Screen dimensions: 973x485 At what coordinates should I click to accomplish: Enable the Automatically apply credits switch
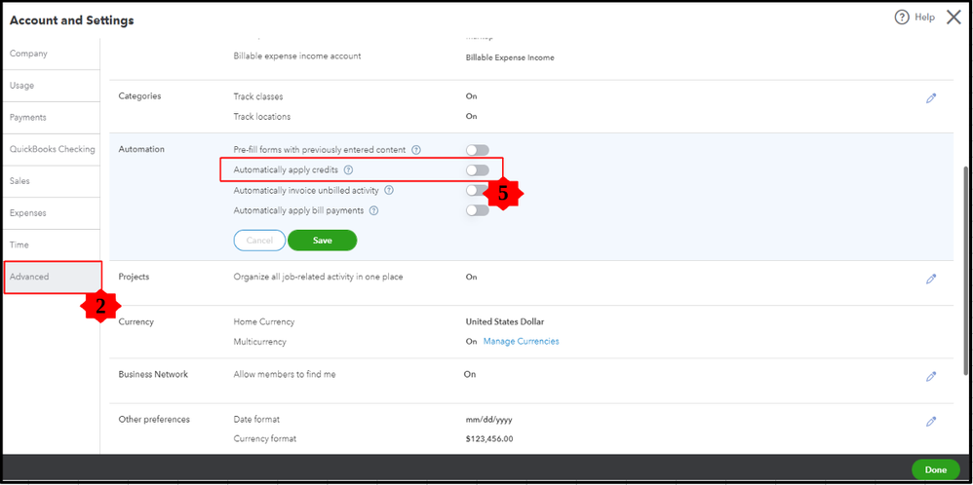477,169
